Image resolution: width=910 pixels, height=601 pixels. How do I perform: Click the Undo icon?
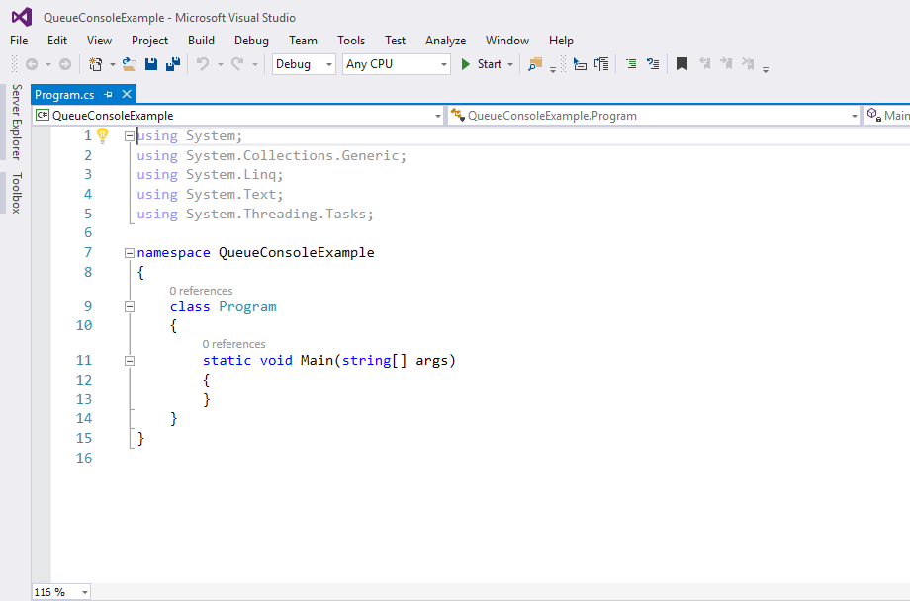click(202, 63)
